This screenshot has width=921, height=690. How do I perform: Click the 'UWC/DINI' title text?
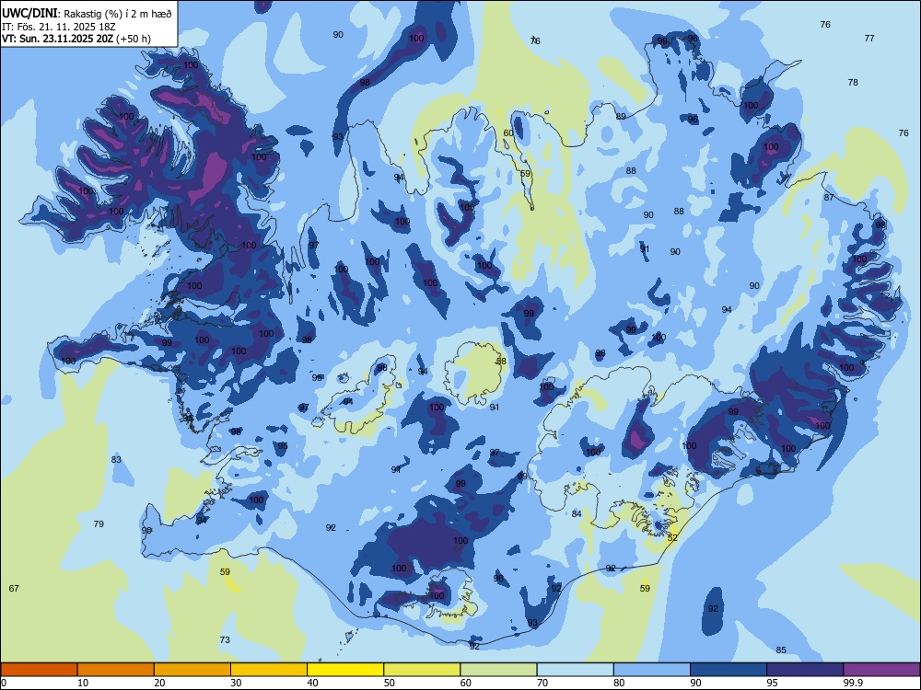(x=29, y=14)
